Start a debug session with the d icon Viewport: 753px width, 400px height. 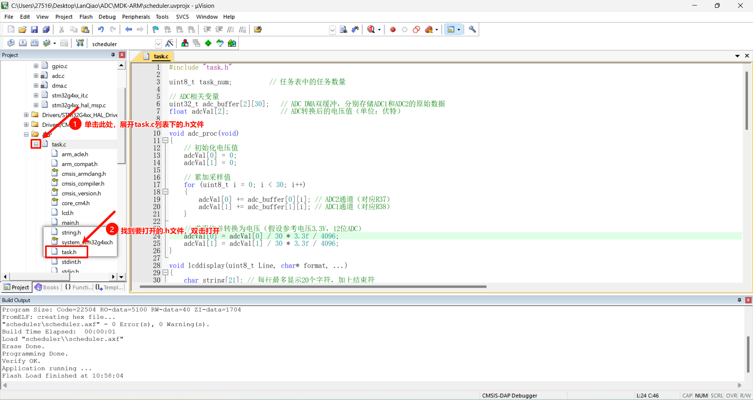point(371,29)
